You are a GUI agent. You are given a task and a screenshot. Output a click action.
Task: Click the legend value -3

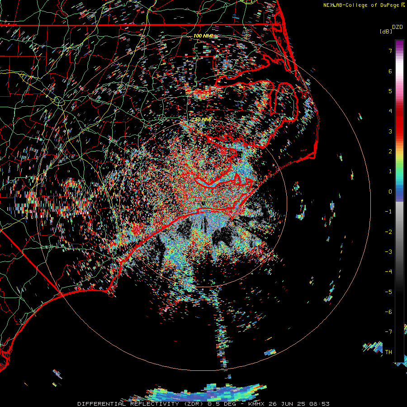point(388,252)
